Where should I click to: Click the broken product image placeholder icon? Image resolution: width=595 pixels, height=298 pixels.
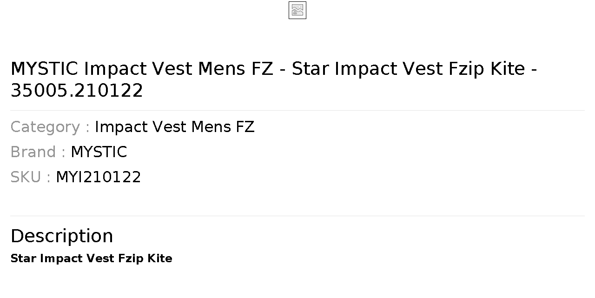(297, 10)
